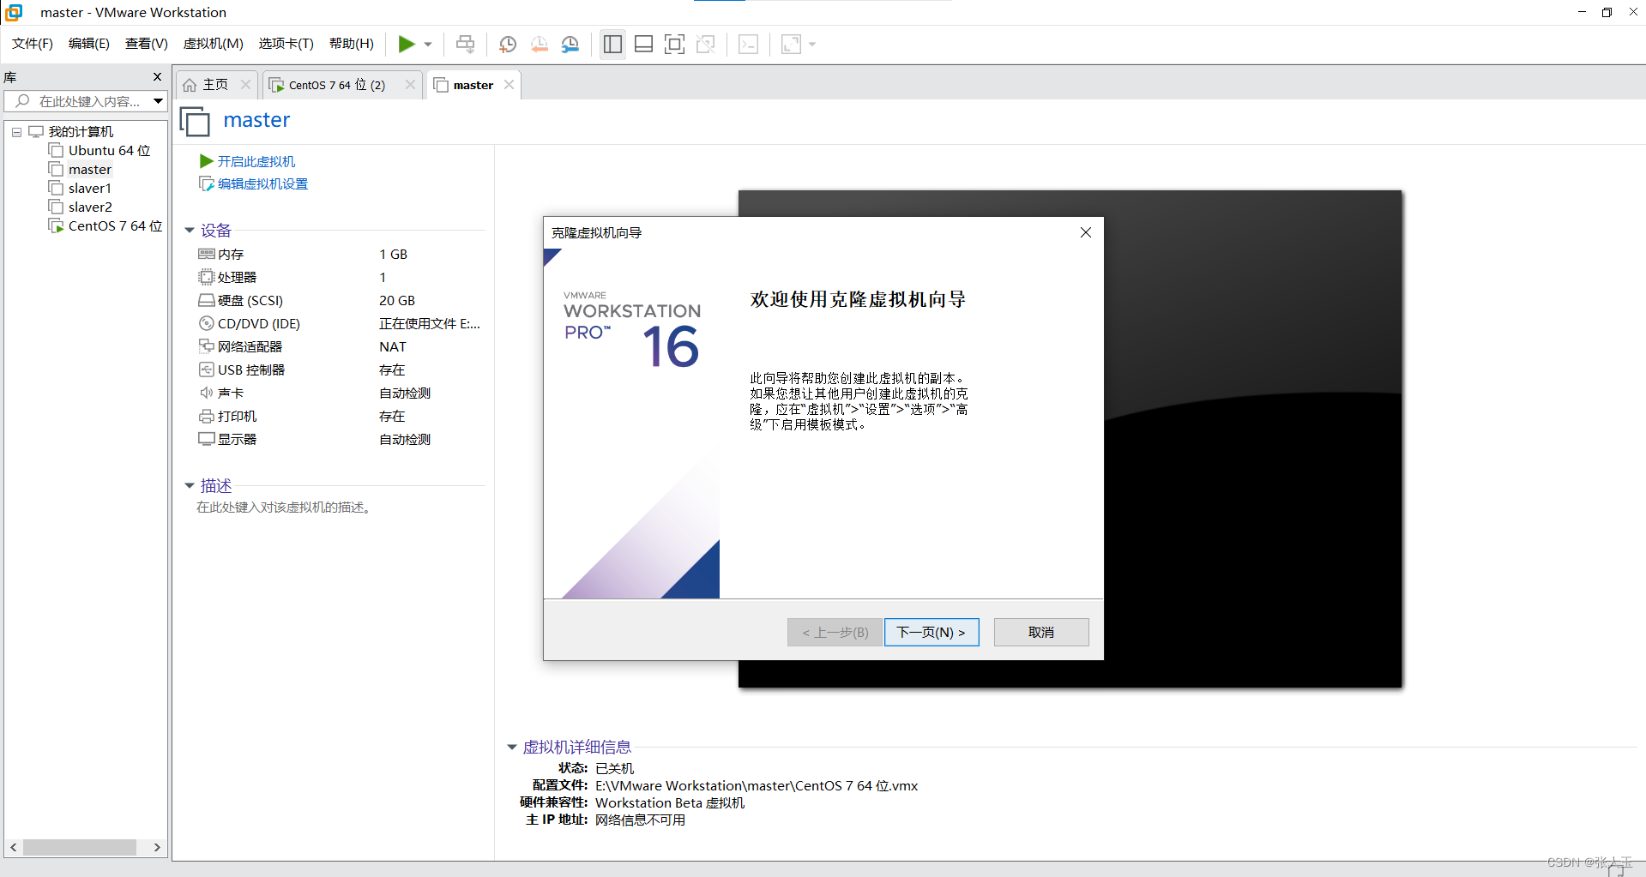Image resolution: width=1646 pixels, height=877 pixels.
Task: Click the 显示器 display device icon
Action: [206, 439]
